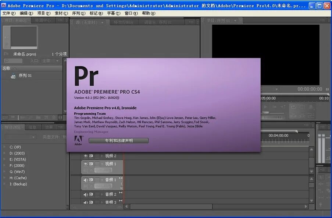Click the project panel find icon
The image size is (332, 218).
pos(31,117)
